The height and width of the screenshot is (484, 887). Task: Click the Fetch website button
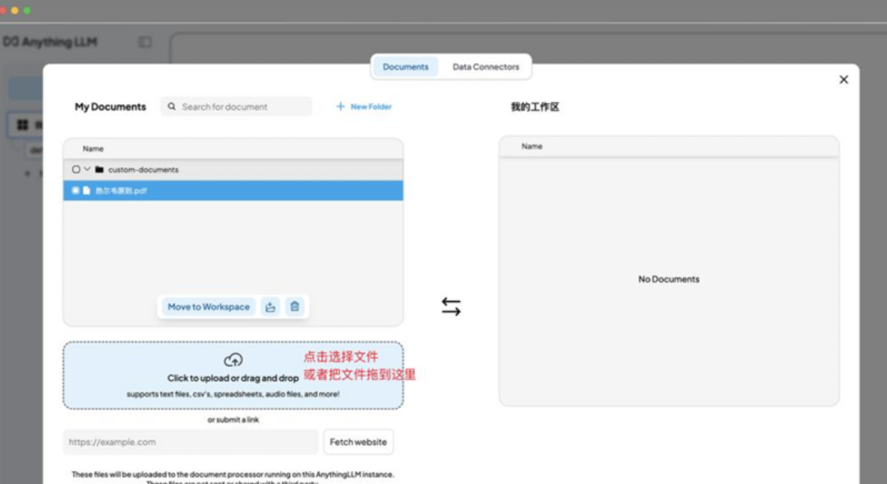pyautogui.click(x=358, y=442)
